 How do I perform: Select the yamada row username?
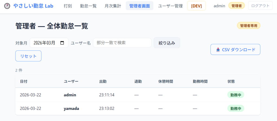tap(71, 108)
